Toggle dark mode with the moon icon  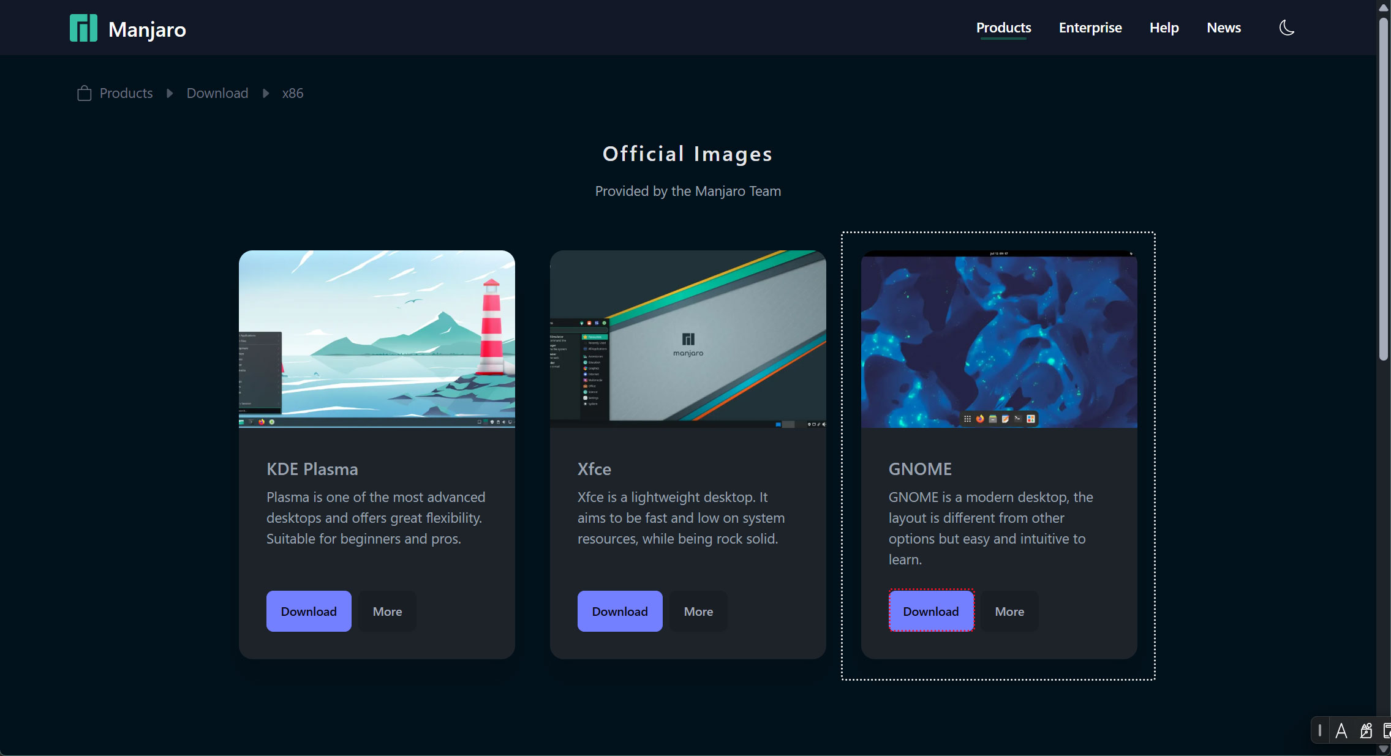1287,28
